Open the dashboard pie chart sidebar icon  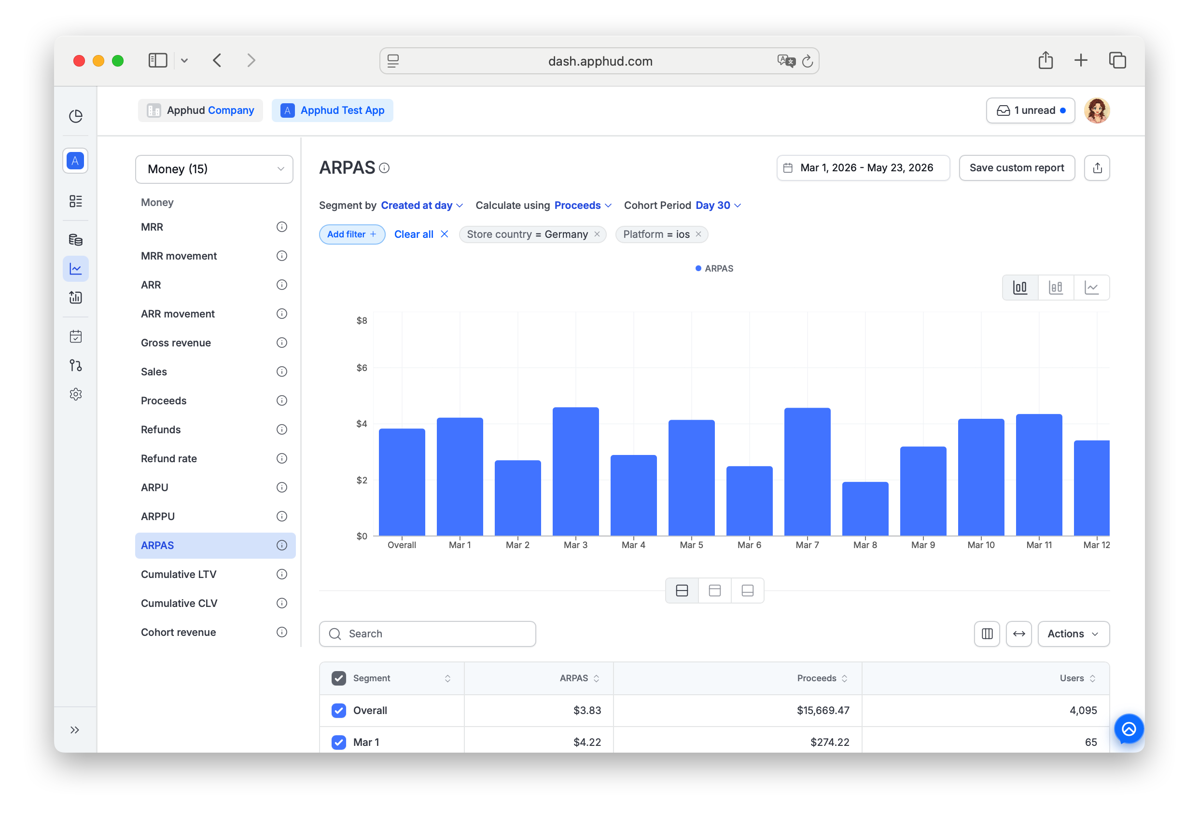coord(75,116)
